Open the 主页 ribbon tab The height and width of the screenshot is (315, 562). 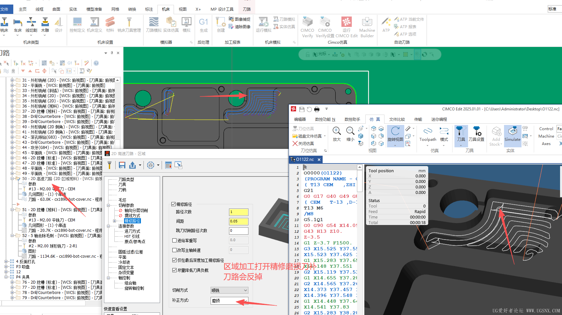23,9
